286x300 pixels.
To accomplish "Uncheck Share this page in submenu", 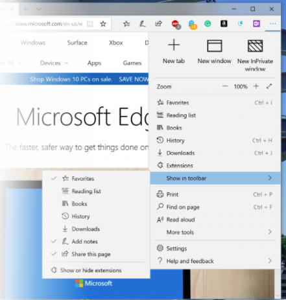I will tap(96, 254).
